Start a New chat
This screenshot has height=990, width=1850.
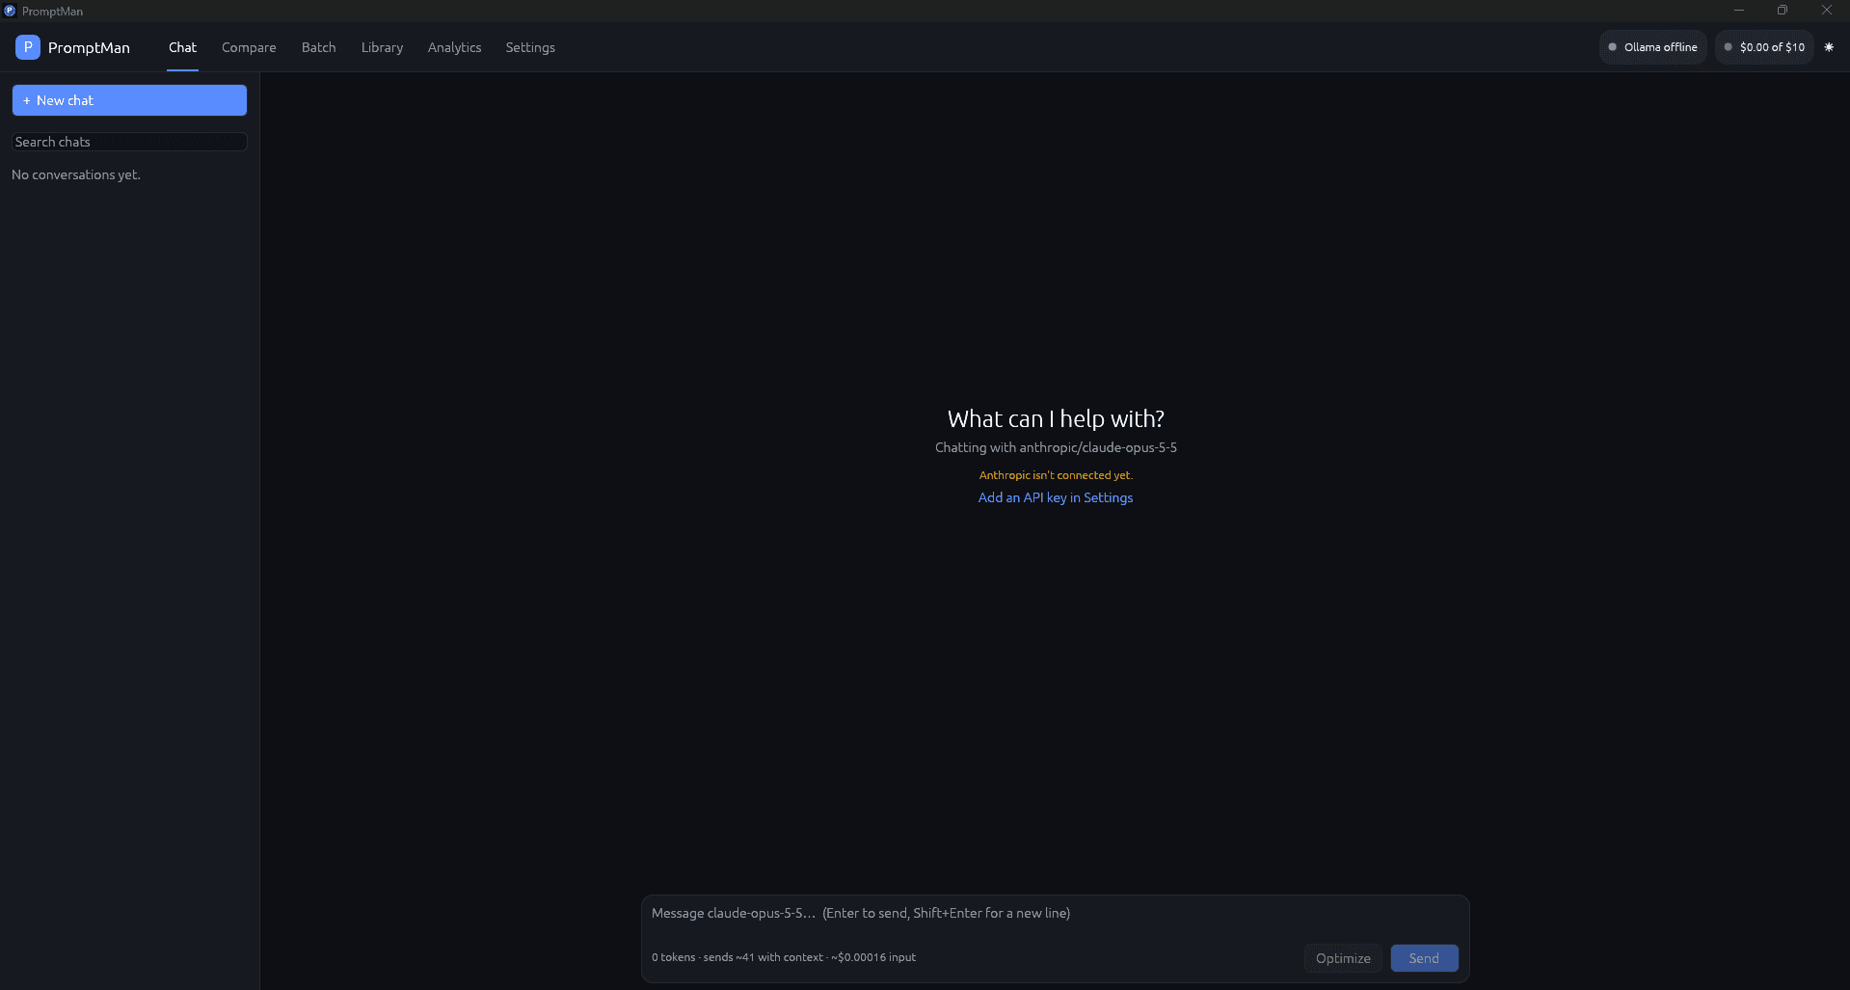129,100
